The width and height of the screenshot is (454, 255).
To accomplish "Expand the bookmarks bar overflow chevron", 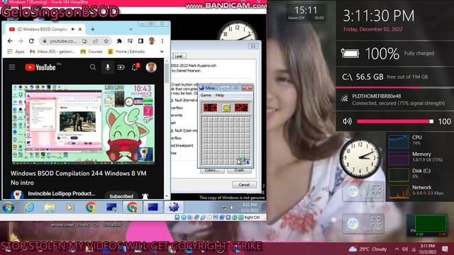I will pos(162,52).
